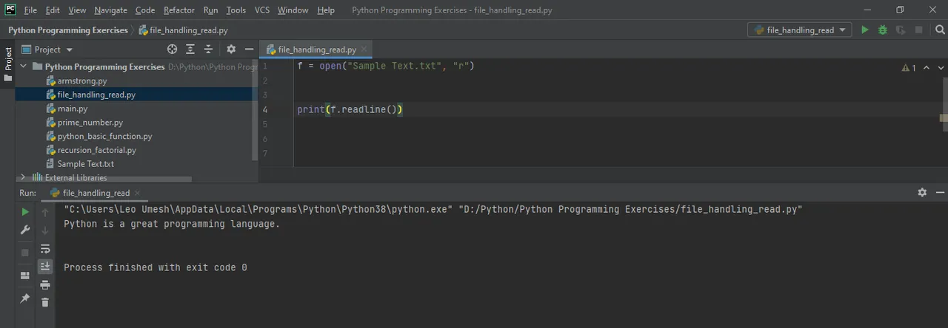Hide the Run tool window
The width and height of the screenshot is (948, 328).
(941, 192)
